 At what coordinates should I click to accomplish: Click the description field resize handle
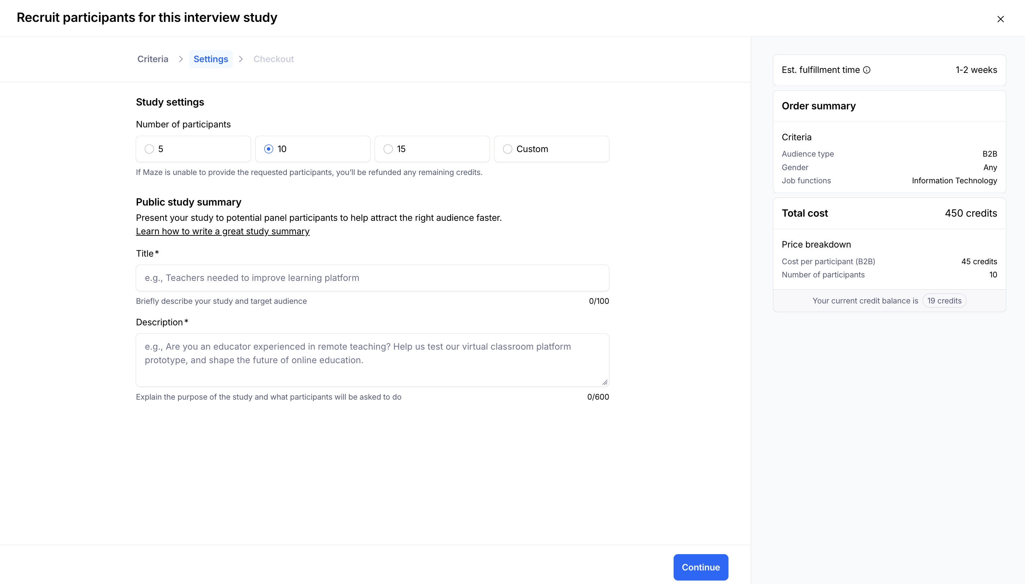coord(604,382)
